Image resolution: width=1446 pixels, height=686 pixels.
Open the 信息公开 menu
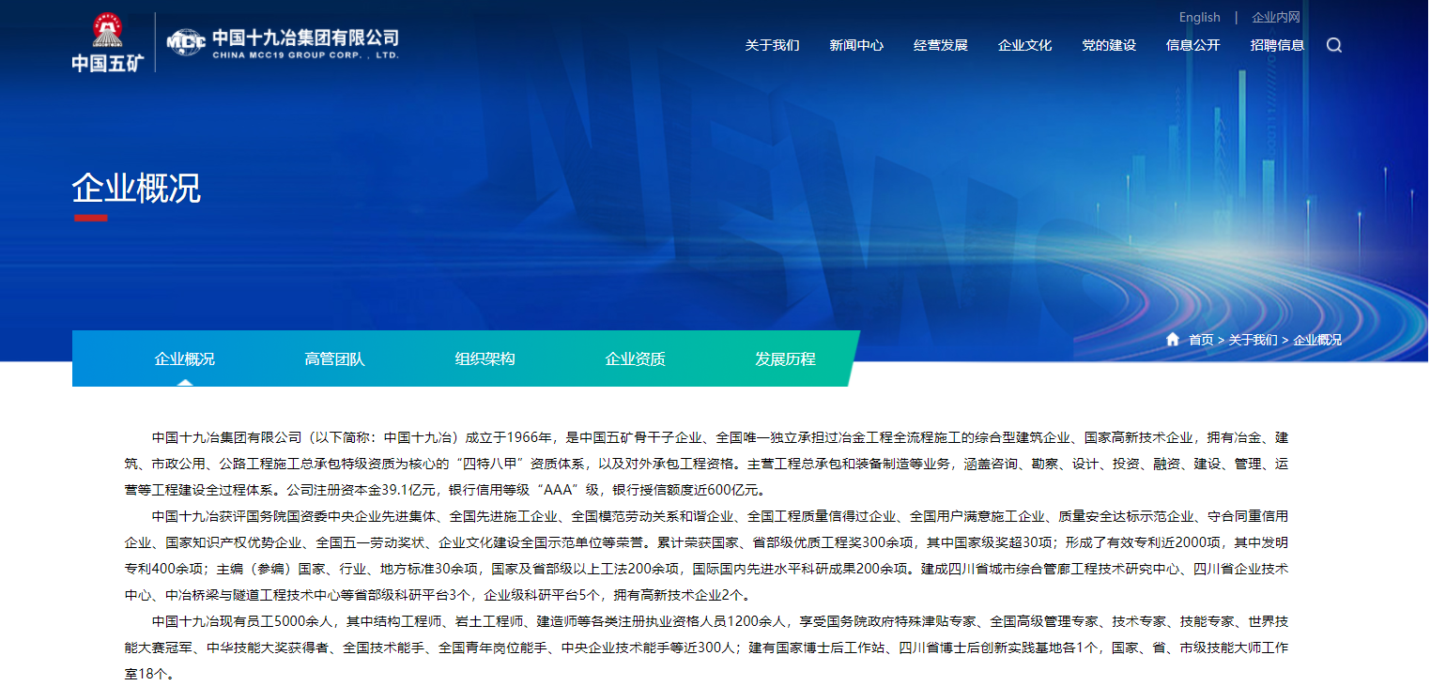(x=1192, y=45)
